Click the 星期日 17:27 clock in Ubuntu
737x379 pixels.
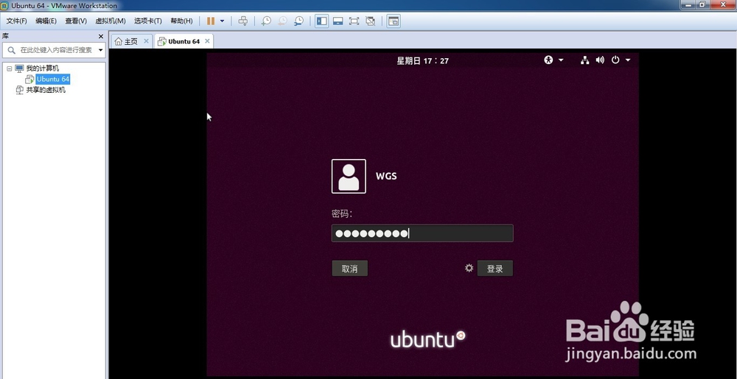tap(422, 60)
